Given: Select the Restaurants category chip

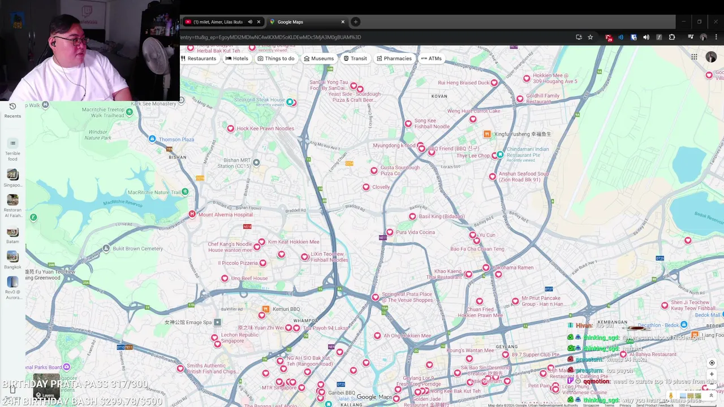Looking at the screenshot, I should pyautogui.click(x=198, y=58).
